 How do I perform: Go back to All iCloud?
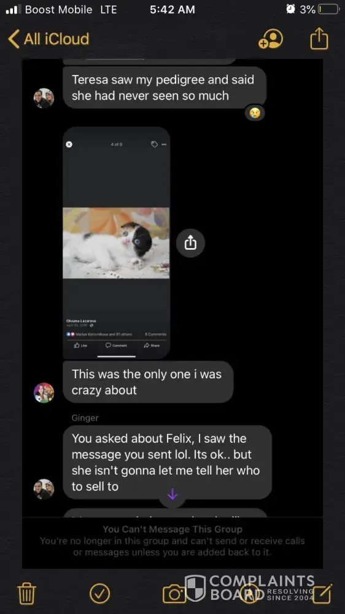(x=48, y=39)
